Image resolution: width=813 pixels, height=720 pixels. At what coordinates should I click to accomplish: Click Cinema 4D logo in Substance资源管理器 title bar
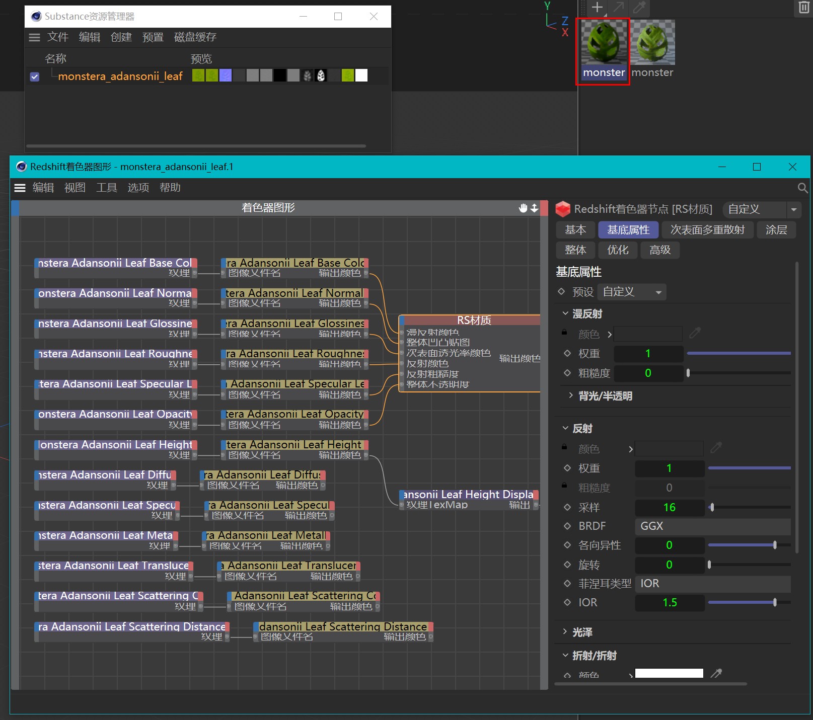click(x=36, y=17)
